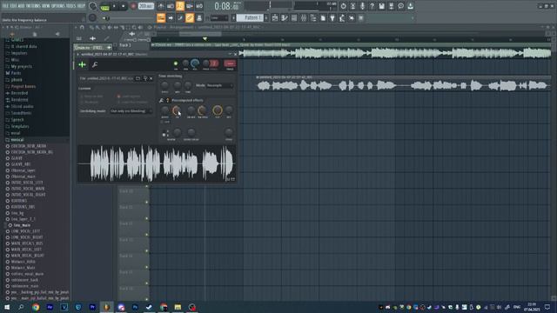Viewport: 557px width, 313px height.
Task: Click the speech bubble icon in top toolbar
Action: click(400, 6)
